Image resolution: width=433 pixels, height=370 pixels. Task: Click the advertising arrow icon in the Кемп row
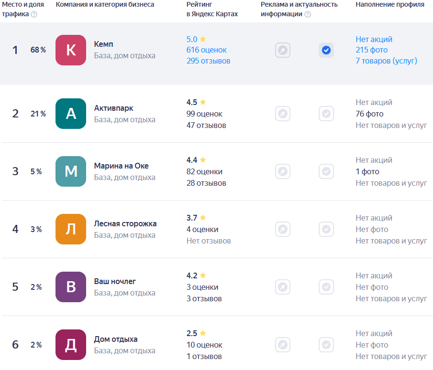(x=282, y=50)
